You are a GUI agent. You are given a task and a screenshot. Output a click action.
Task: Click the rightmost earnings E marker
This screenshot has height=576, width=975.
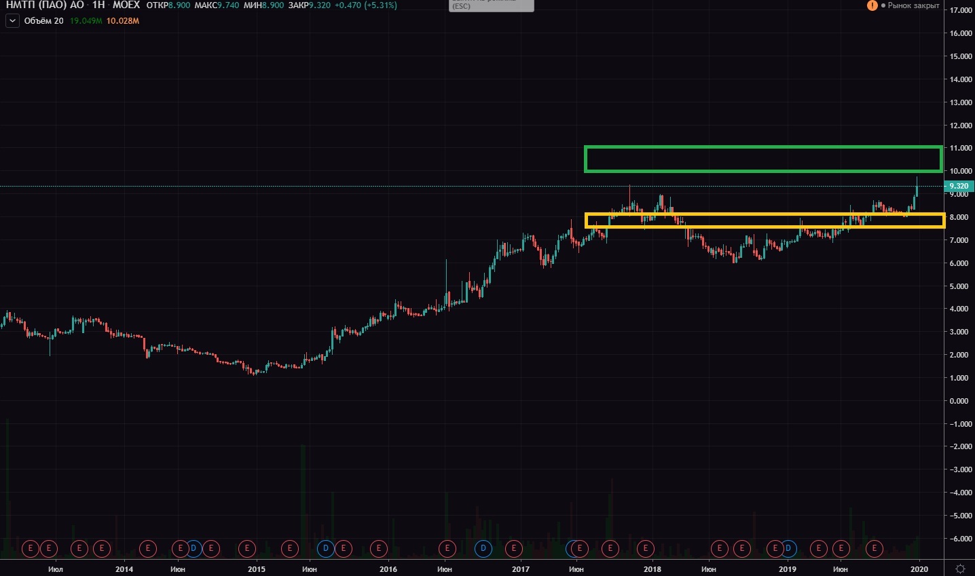tap(875, 548)
